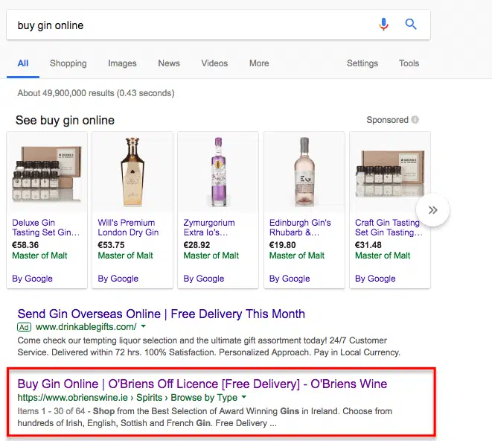
Task: Click into the search box containing buy gin online
Action: 186,25
